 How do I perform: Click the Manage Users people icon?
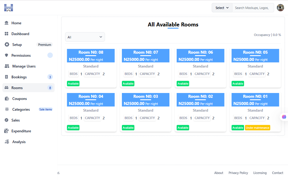pyautogui.click(x=7, y=66)
